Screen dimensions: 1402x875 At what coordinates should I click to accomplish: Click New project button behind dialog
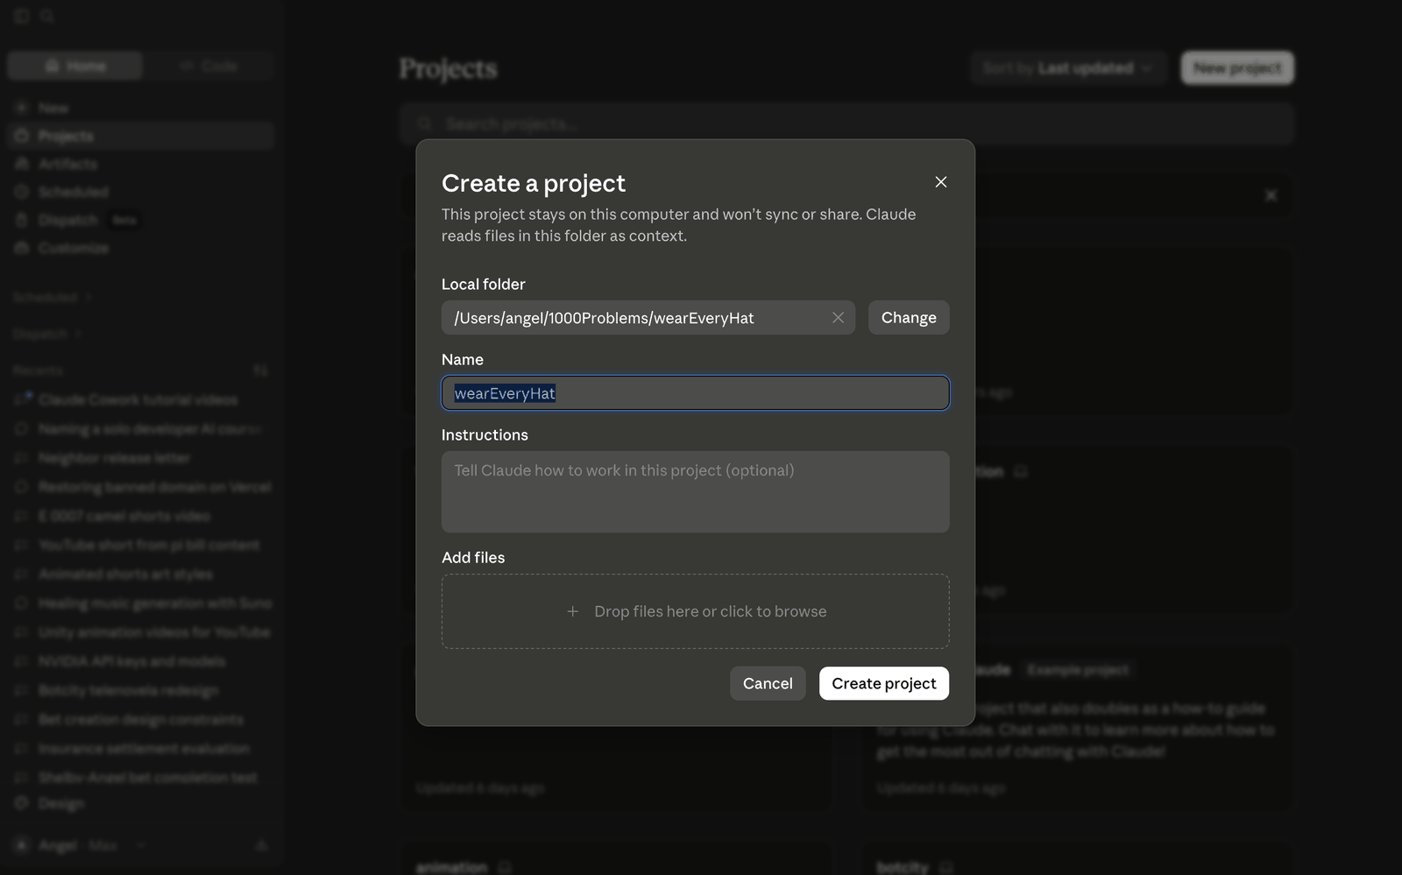pyautogui.click(x=1237, y=68)
